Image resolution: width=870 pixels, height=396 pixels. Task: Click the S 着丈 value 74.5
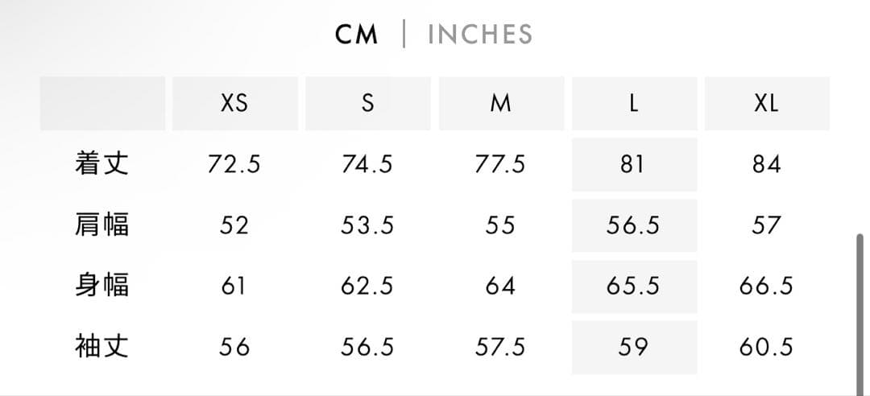point(367,164)
